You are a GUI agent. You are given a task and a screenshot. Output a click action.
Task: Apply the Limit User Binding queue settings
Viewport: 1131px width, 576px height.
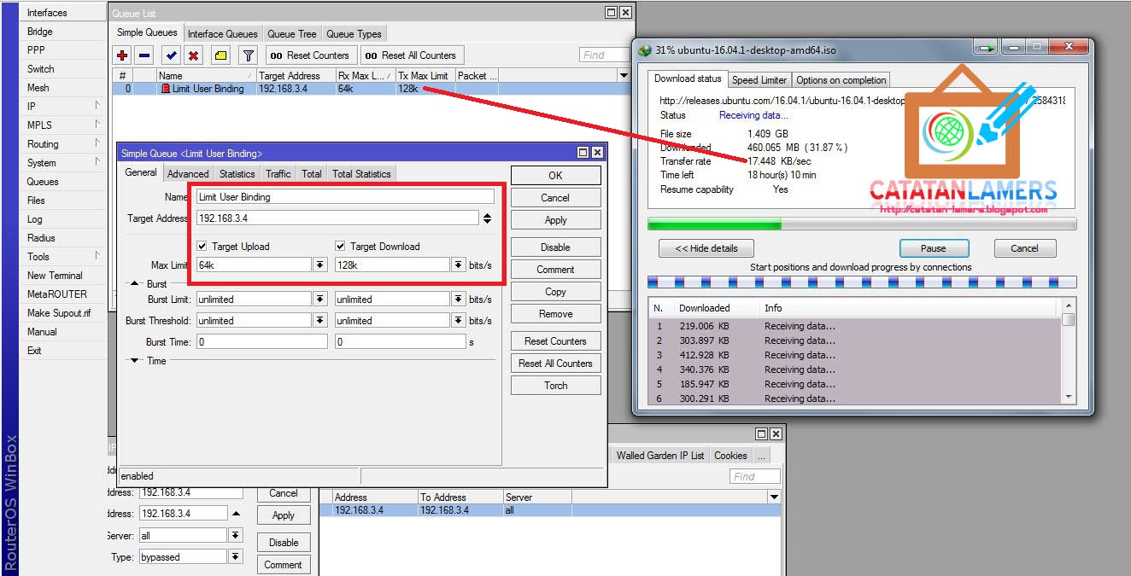click(x=555, y=219)
